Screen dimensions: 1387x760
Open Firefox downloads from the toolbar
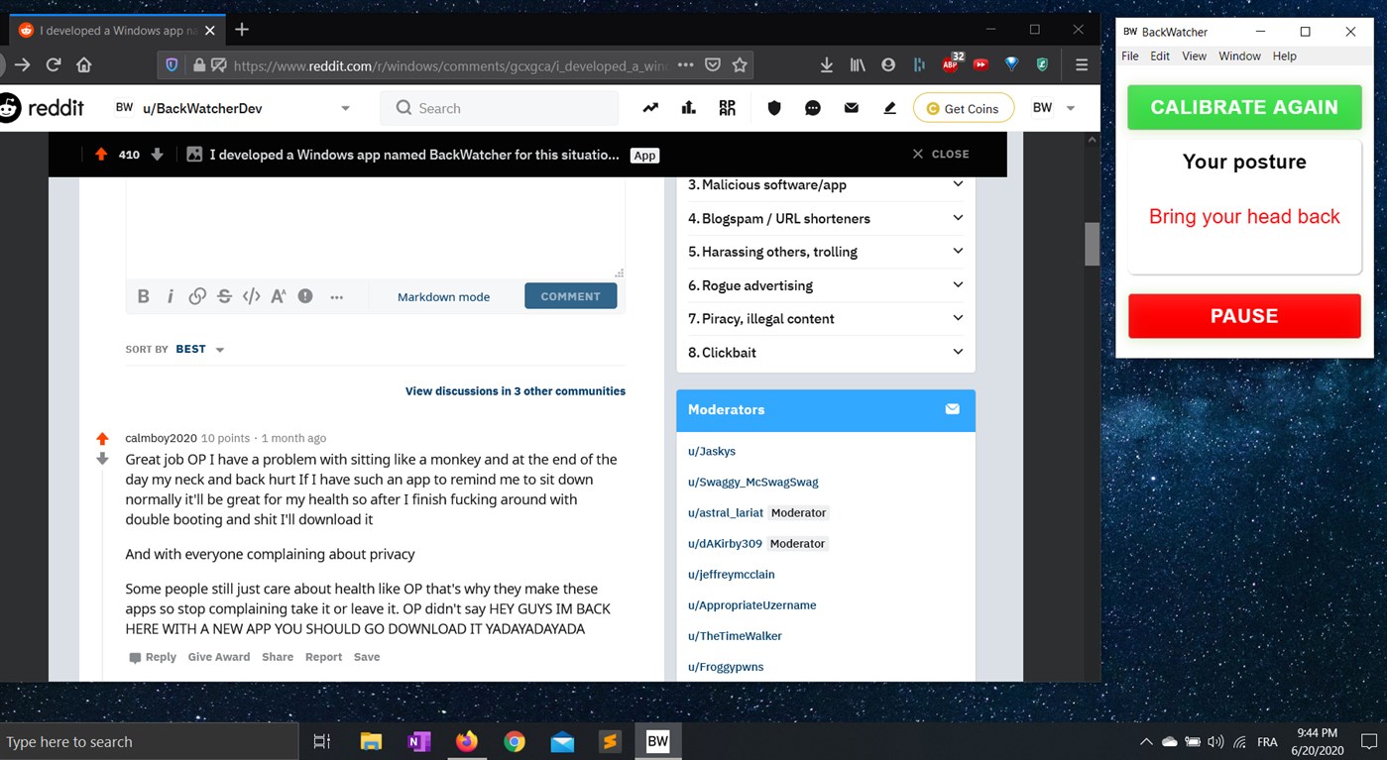pos(826,62)
